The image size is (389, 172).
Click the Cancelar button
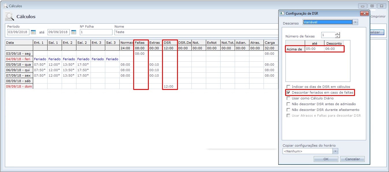click(352, 159)
